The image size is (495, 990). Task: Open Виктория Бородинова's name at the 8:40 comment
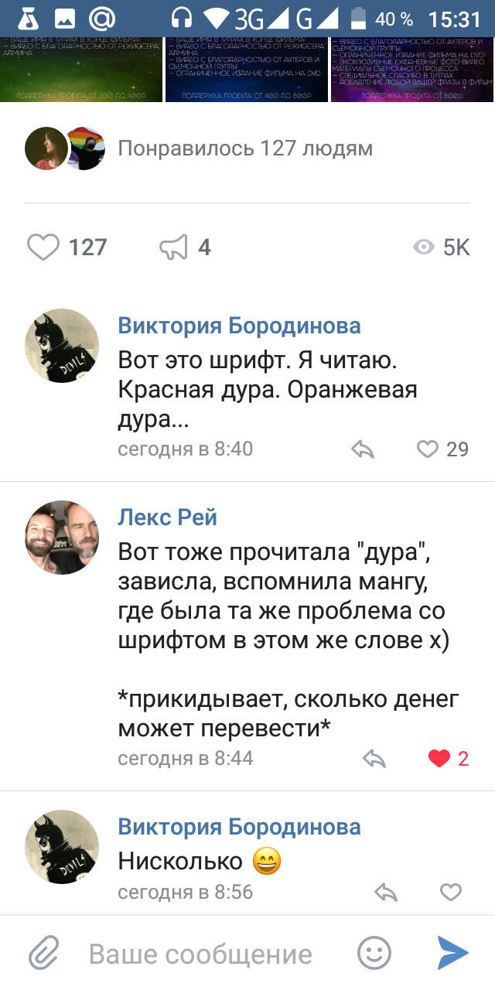coord(239,326)
